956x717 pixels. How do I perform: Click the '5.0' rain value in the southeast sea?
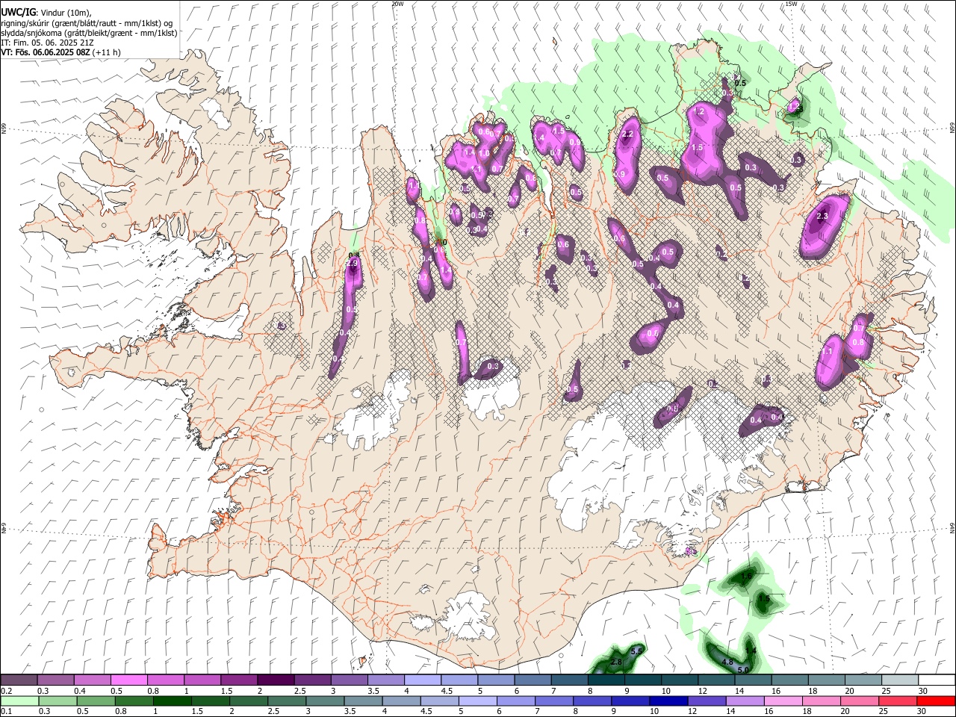tap(743, 670)
